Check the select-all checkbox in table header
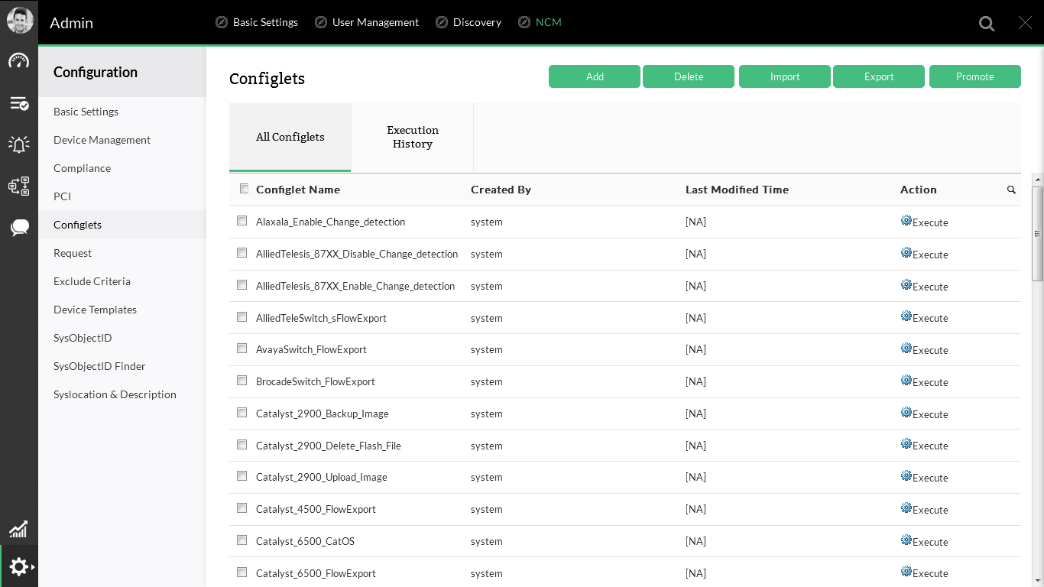 point(244,187)
